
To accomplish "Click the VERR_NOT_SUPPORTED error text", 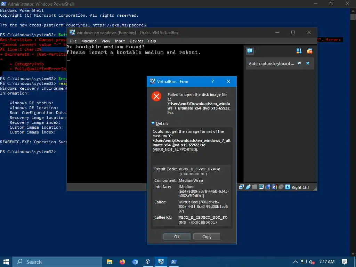I will 175,149.
